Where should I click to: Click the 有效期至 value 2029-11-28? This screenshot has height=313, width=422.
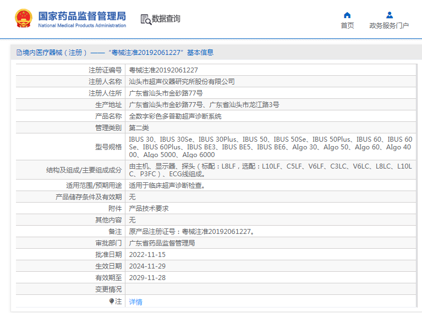click(147, 278)
